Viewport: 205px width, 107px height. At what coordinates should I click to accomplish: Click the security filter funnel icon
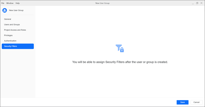click(119, 47)
